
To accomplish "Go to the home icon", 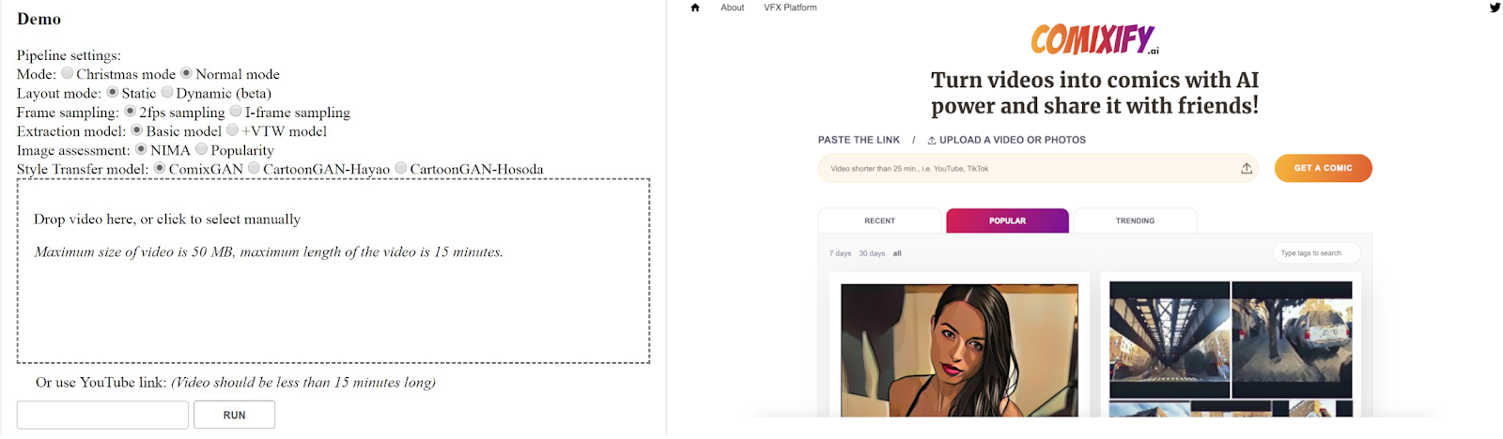I will (695, 8).
